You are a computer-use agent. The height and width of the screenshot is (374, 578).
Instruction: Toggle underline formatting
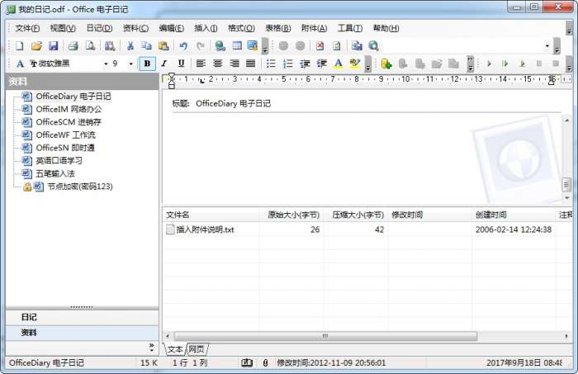point(181,64)
